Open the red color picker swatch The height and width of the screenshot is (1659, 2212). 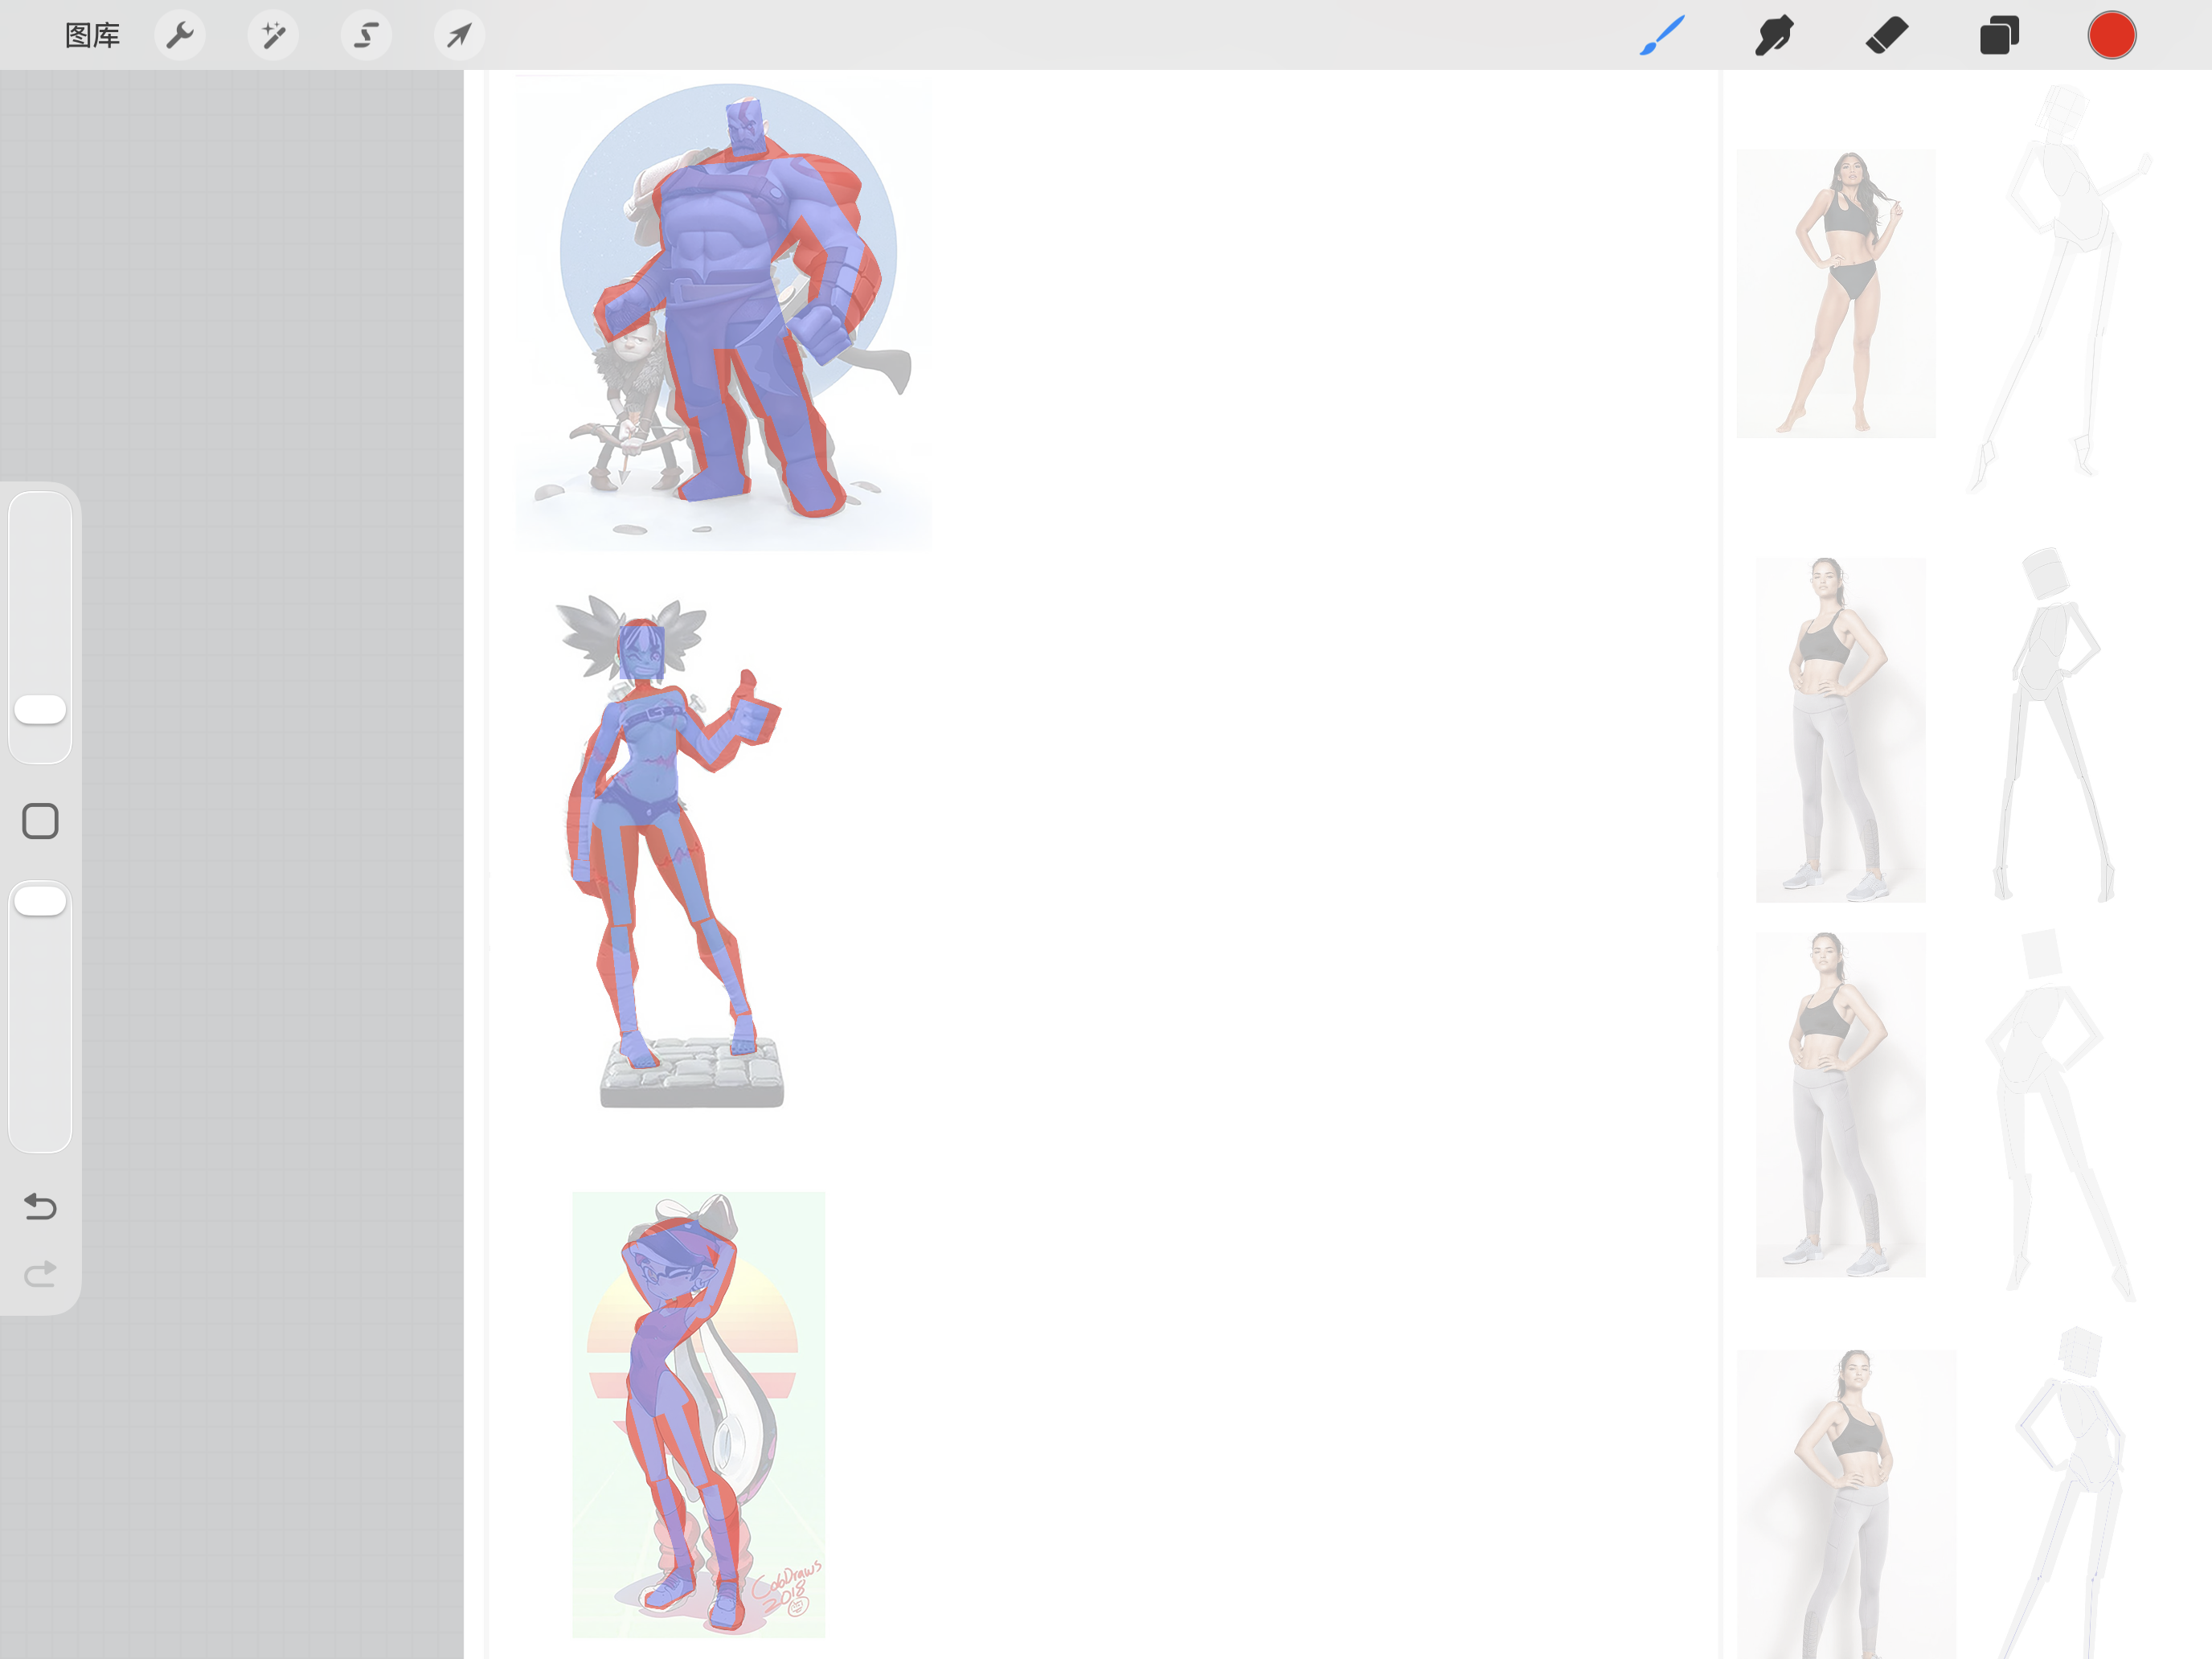pos(2112,36)
